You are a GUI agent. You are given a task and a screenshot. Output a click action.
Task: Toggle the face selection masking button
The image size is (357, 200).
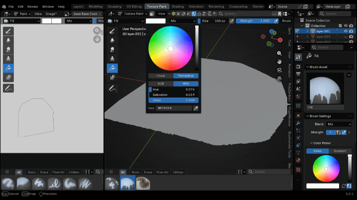pyautogui.click(x=152, y=14)
